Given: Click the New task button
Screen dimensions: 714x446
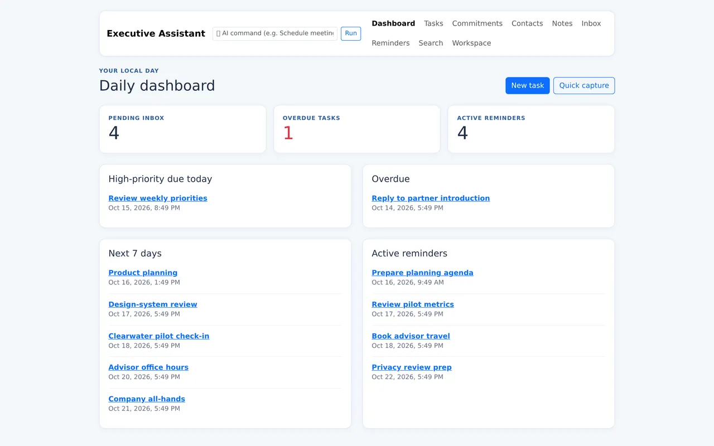Looking at the screenshot, I should tap(528, 85).
